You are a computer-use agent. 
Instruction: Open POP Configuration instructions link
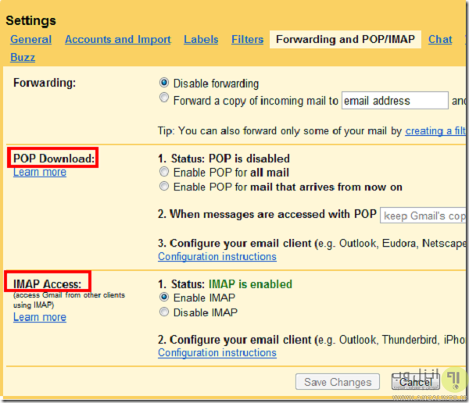click(x=217, y=256)
